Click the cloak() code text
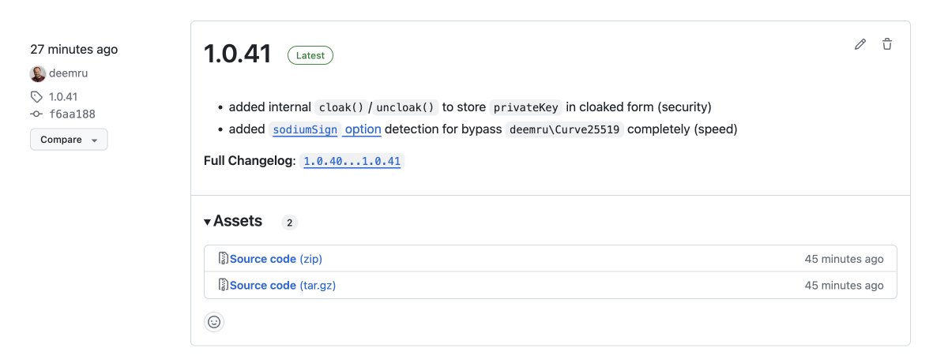The height and width of the screenshot is (363, 948). 340,107
